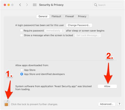The height and width of the screenshot is (110, 125).
Task: Select the App Store radio option
Action: [22, 70]
